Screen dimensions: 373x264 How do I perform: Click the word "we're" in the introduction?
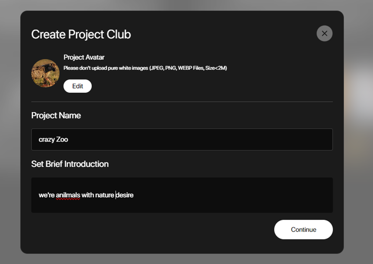point(47,195)
